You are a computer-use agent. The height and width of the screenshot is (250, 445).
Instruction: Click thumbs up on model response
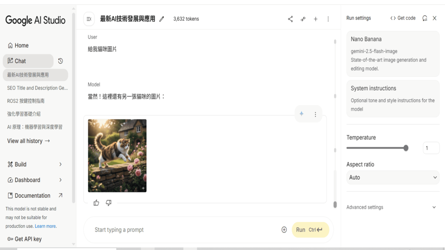96,203
